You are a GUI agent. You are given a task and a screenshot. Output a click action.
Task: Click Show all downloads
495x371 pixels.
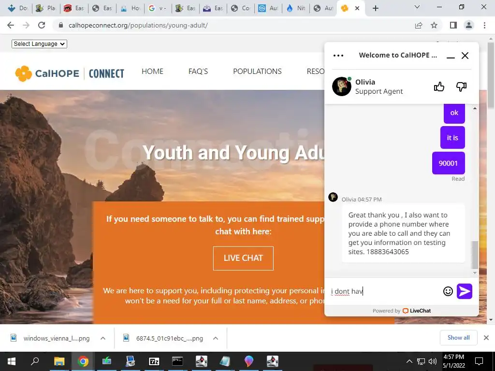click(x=458, y=338)
